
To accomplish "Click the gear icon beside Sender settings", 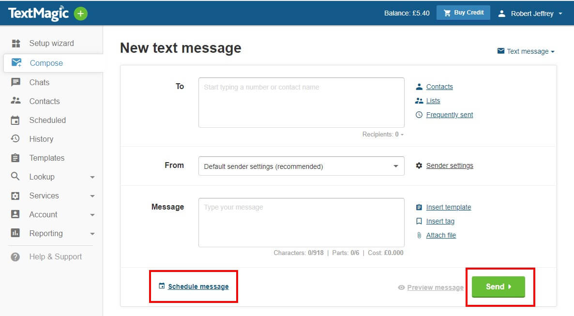I will click(419, 166).
